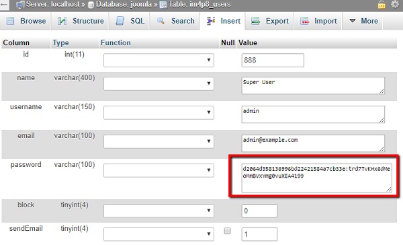This screenshot has width=403, height=245.
Task: Go to the Search tab
Action: point(175,21)
